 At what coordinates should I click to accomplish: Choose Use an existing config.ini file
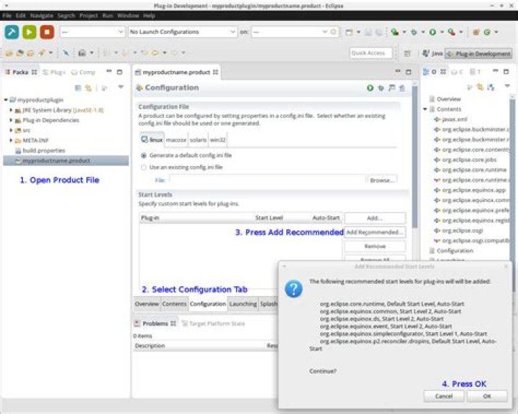(x=182, y=167)
